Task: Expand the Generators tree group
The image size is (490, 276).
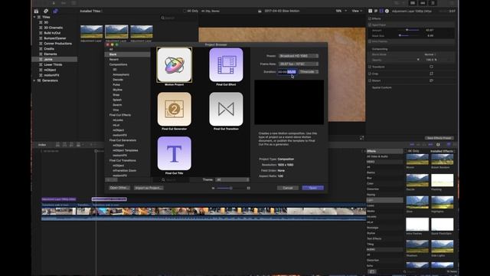Action: [x=34, y=80]
